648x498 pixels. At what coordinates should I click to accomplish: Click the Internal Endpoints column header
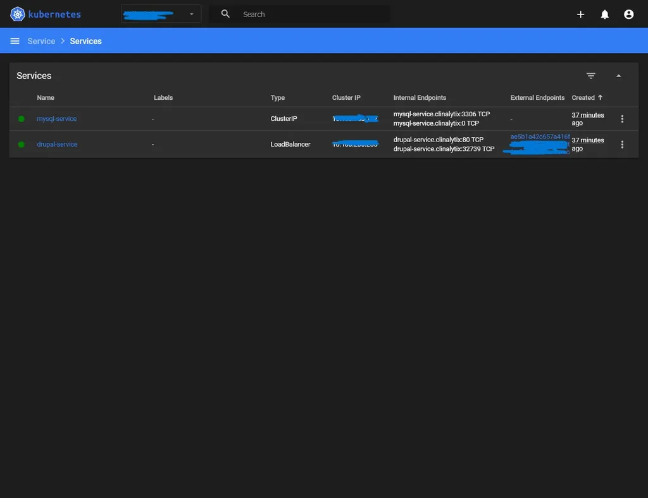(x=420, y=98)
